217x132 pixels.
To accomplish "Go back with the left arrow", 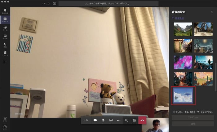I will [44, 3].
